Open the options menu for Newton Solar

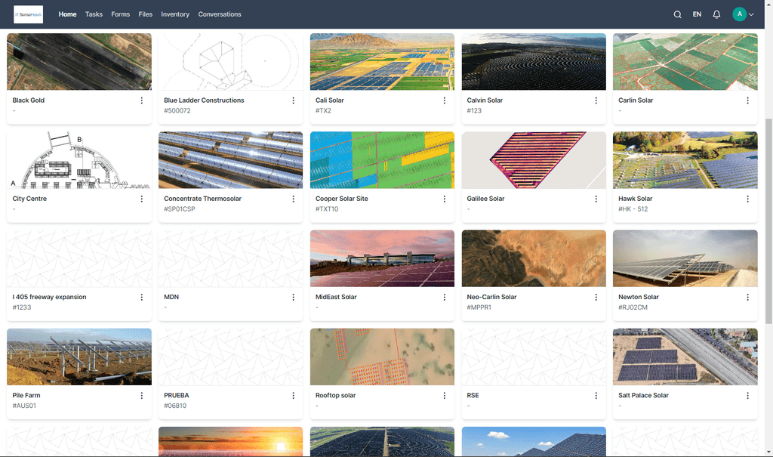[747, 297]
